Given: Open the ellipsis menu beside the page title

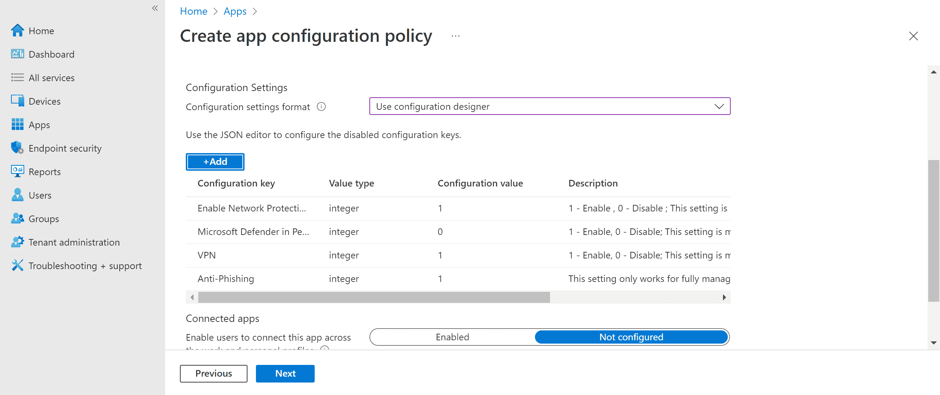Looking at the screenshot, I should [x=455, y=36].
